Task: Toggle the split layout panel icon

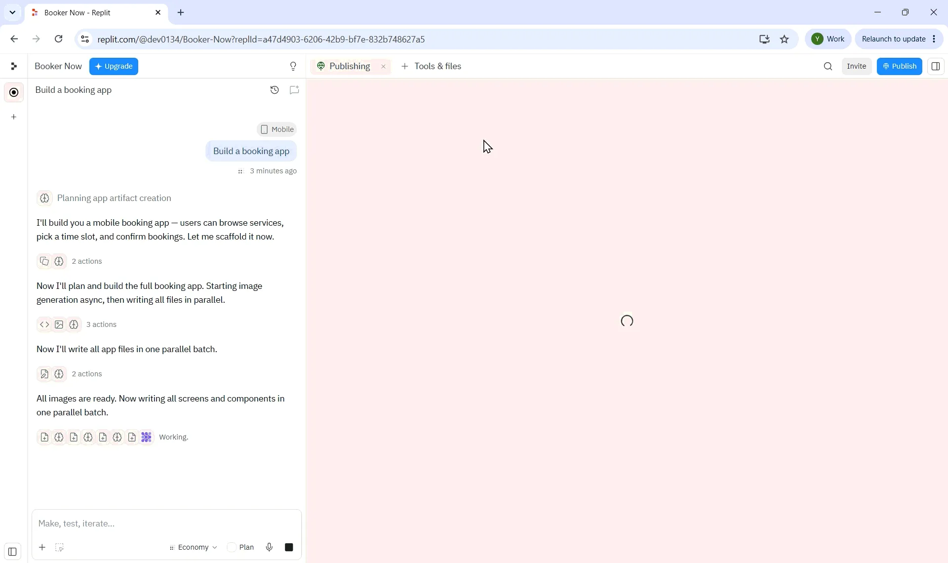Action: 935,66
